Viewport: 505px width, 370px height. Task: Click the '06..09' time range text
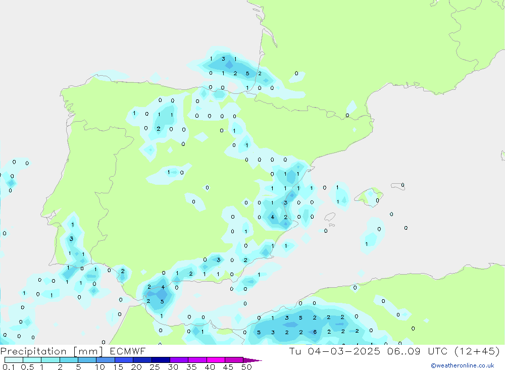pyautogui.click(x=404, y=351)
